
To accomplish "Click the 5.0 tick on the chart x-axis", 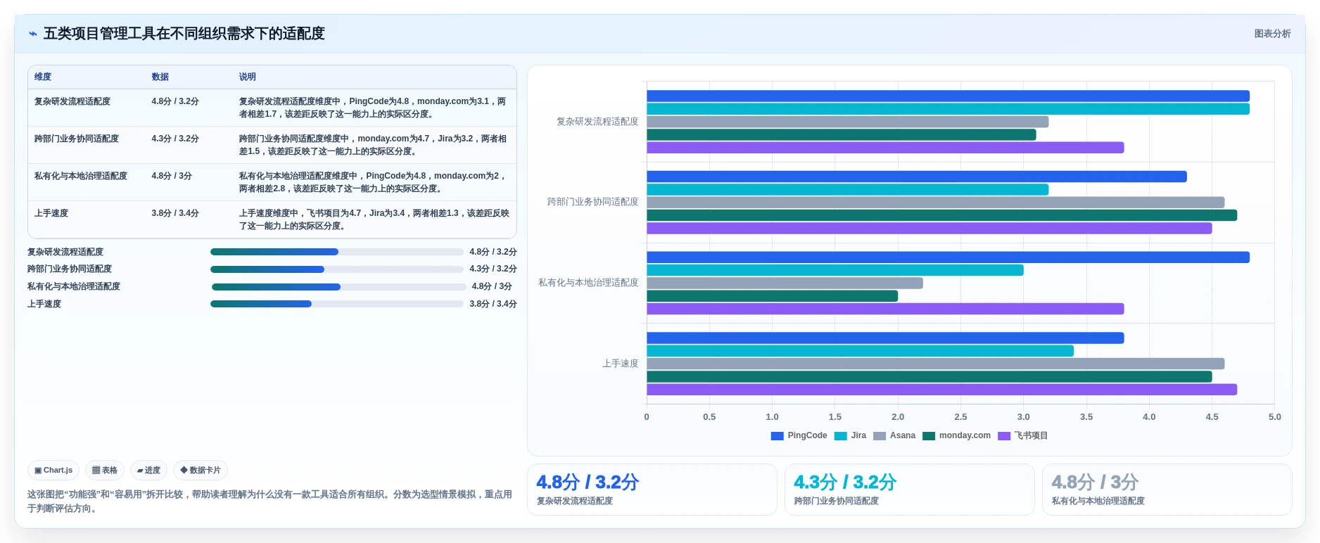I will point(1274,417).
